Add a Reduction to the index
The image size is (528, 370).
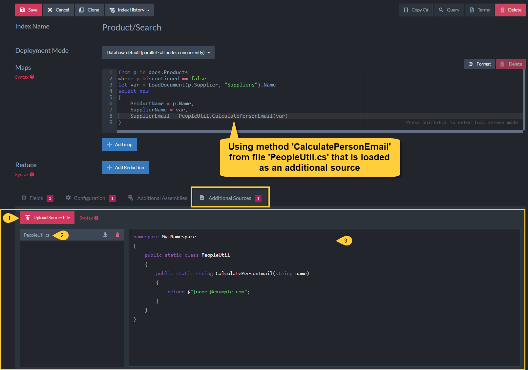point(125,167)
